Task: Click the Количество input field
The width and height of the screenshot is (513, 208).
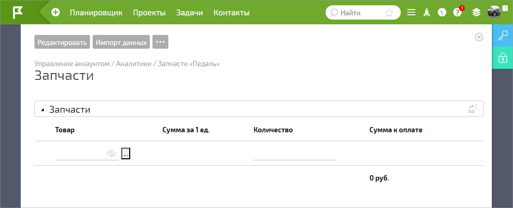Action: [294, 153]
